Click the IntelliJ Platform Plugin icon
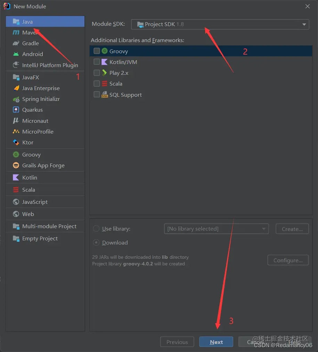 (16, 65)
